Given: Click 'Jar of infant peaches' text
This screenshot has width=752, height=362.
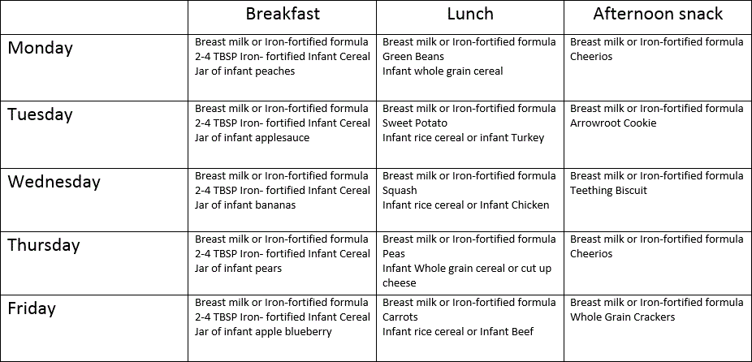Looking at the screenshot, I should (x=245, y=71).
